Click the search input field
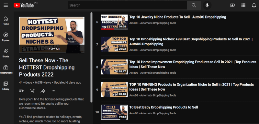Screen dimensions: 259x124 tap(127, 5)
